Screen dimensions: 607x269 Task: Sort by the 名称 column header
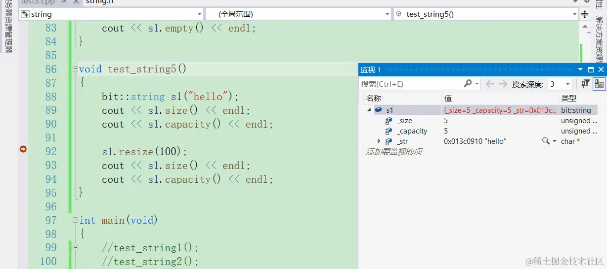tap(374, 98)
